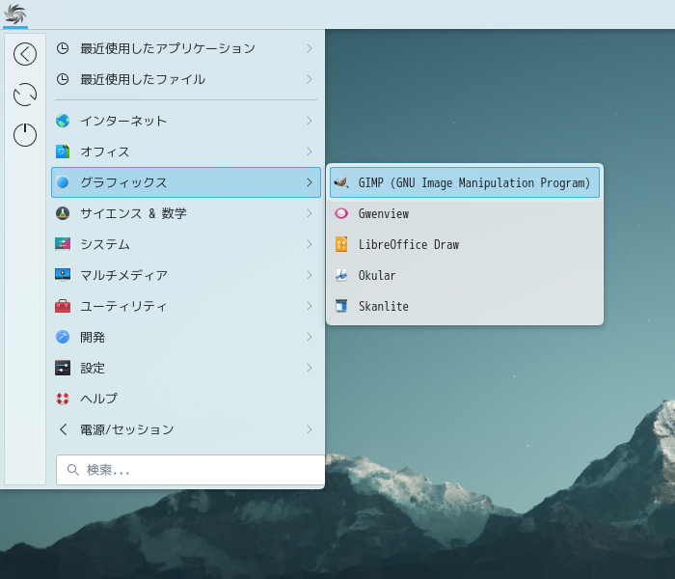Expand 電源/セッション submenu arrow
The height and width of the screenshot is (579, 675).
click(x=310, y=429)
